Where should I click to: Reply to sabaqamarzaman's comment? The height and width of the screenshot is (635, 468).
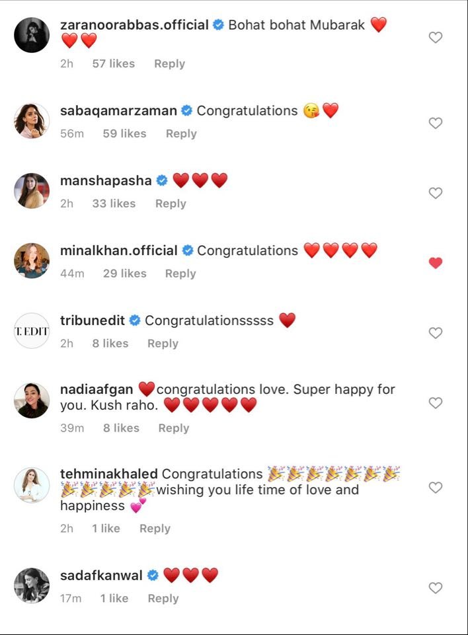click(181, 133)
